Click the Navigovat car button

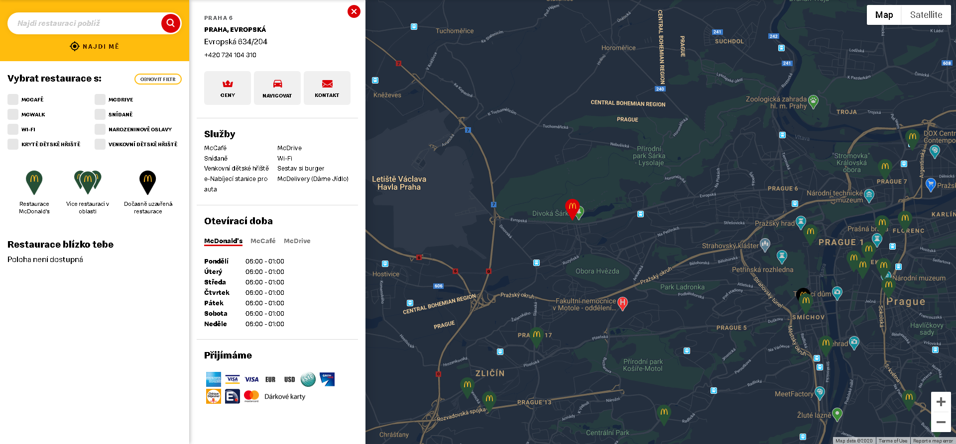(x=277, y=88)
